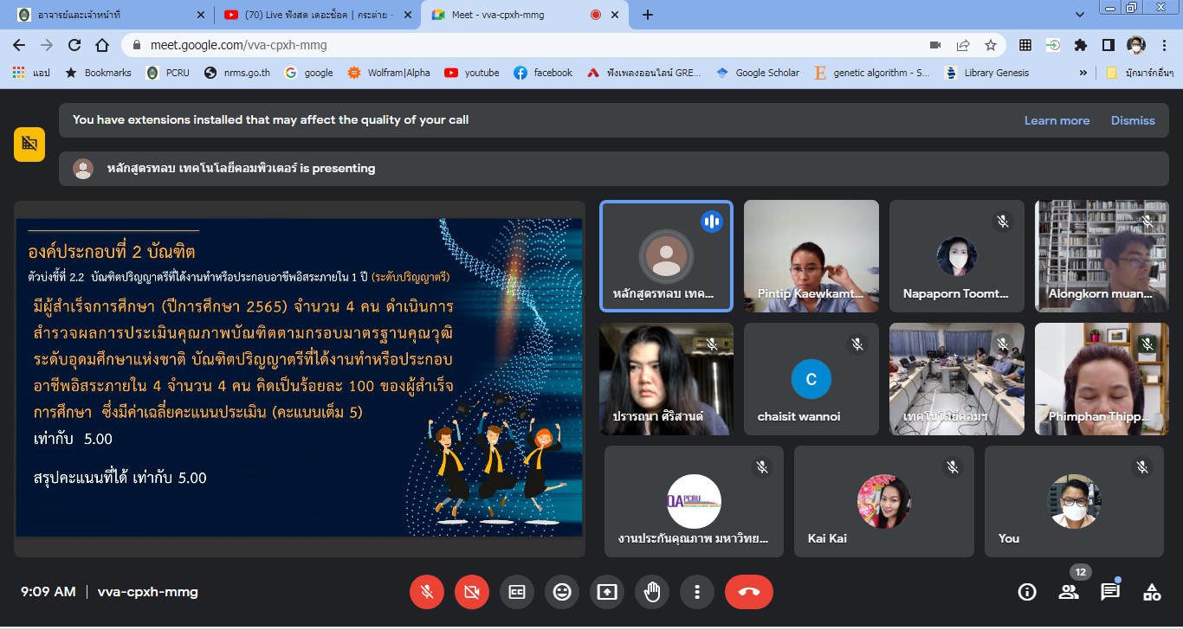Screen dimensions: 1183x630
Task: Toggle the muted microphone button
Action: tap(427, 592)
